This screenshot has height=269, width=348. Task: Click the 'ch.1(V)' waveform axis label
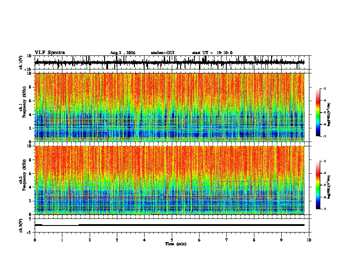[21, 62]
